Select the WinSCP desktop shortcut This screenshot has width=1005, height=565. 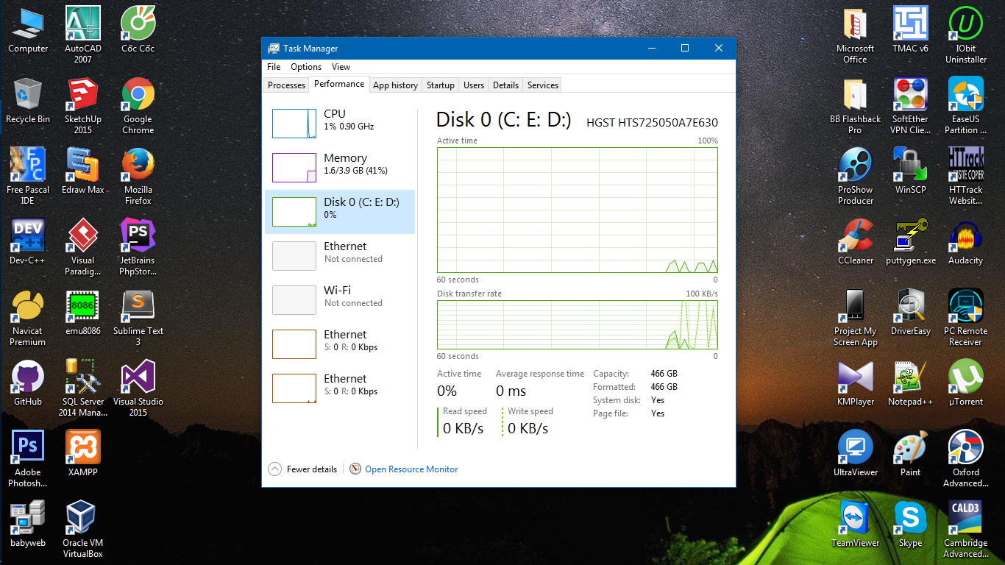911,170
